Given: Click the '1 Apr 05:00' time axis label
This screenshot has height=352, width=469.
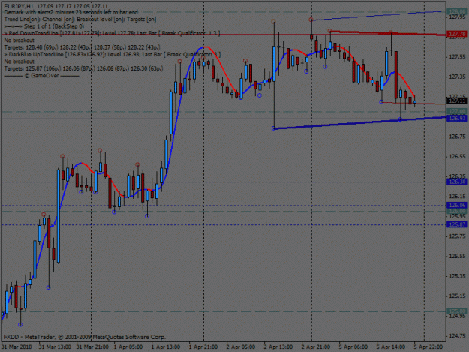Looking at the screenshot, I should (x=128, y=347).
